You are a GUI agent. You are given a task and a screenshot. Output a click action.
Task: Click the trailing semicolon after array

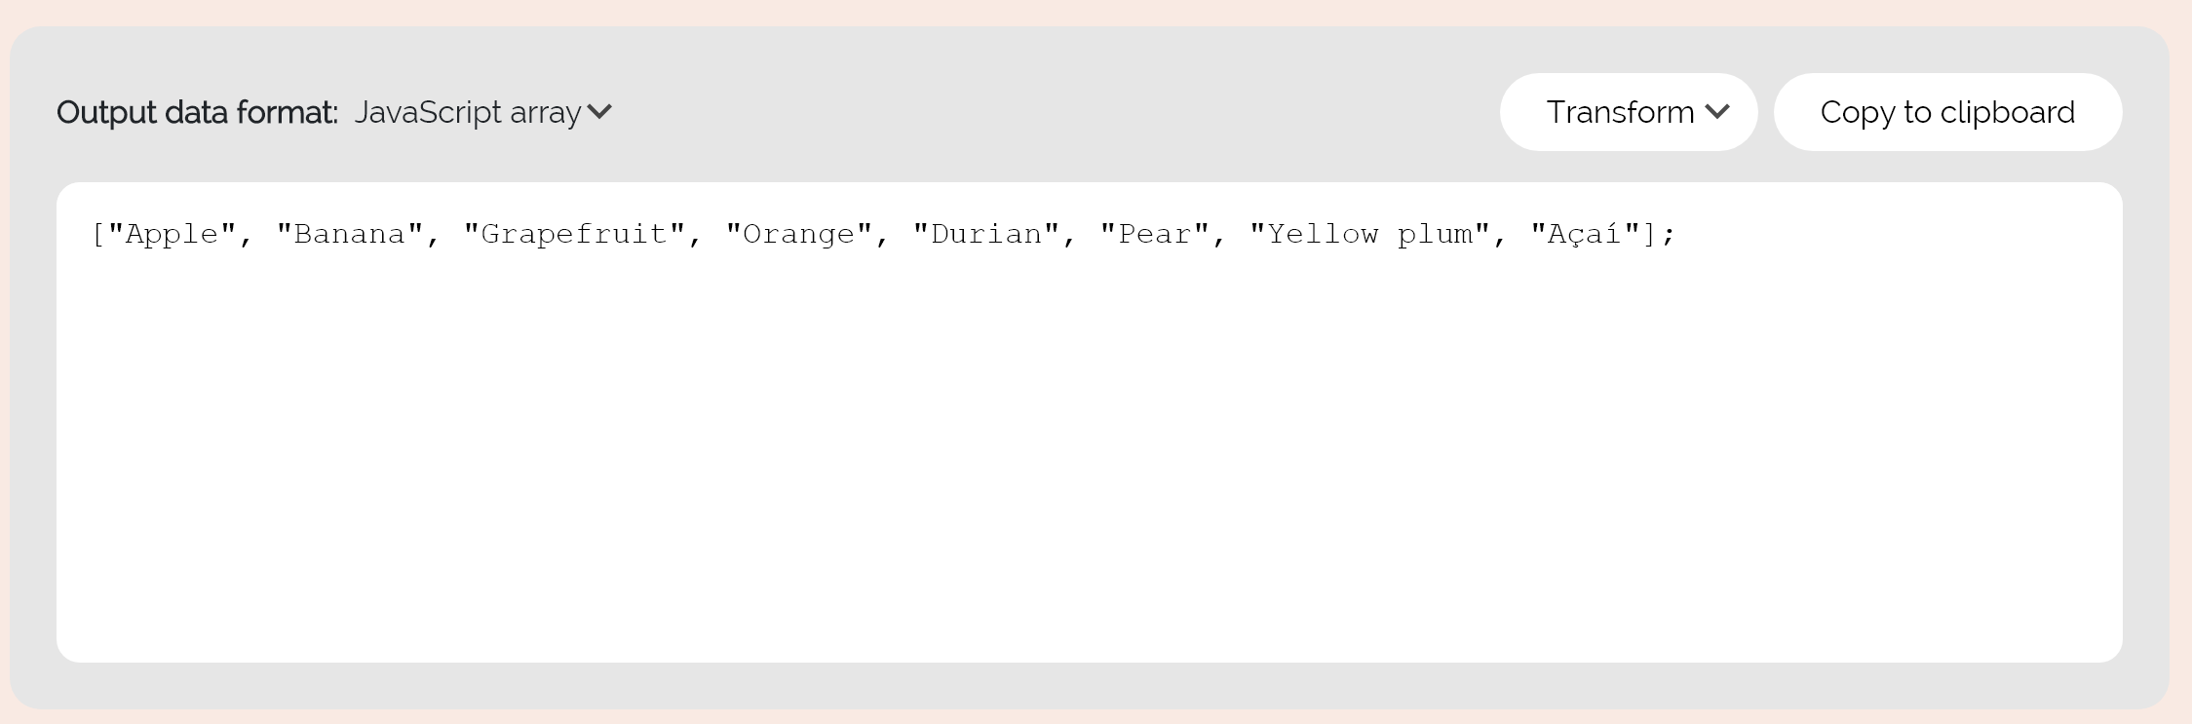(1669, 235)
